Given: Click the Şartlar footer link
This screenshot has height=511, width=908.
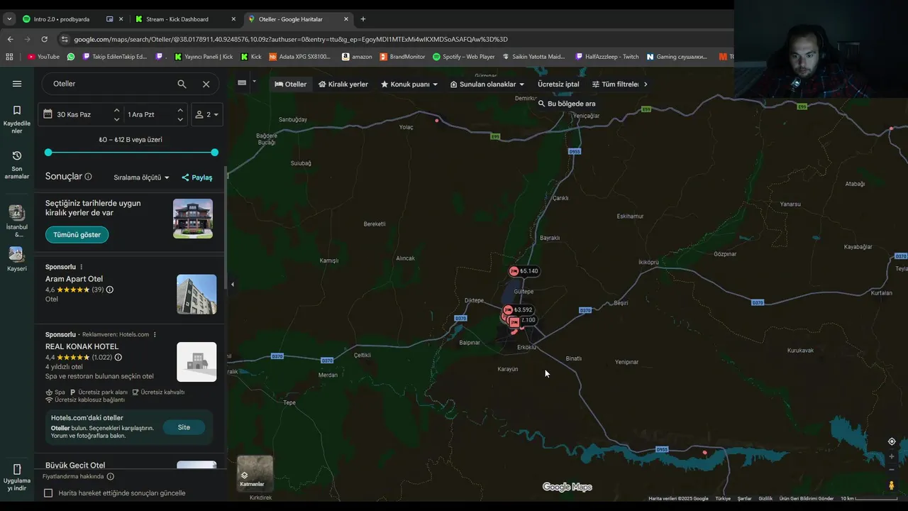Looking at the screenshot, I should 744,498.
